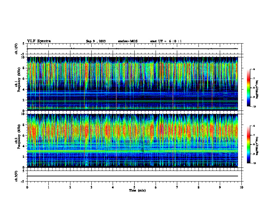
Task: Click the "-7" label on ch.2 colorbar
Action: [254, 135]
